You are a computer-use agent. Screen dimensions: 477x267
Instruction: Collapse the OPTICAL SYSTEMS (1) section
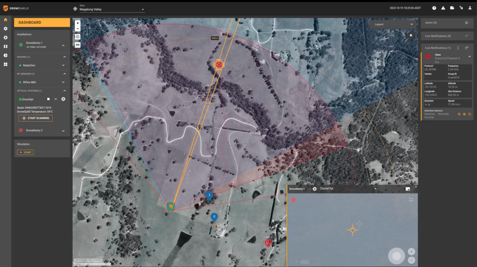tap(65, 91)
